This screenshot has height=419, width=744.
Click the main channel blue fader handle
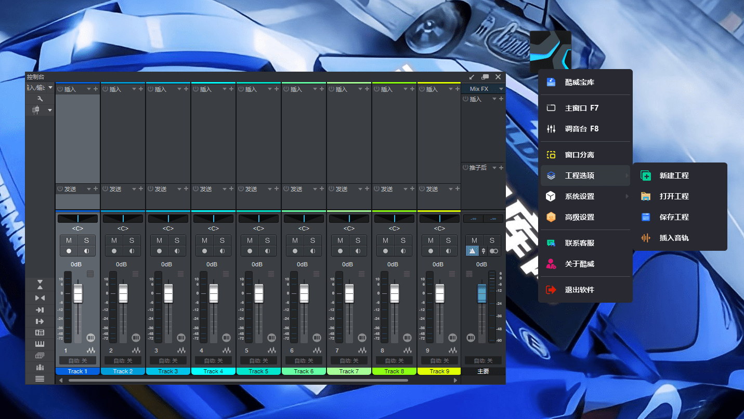[x=482, y=293]
